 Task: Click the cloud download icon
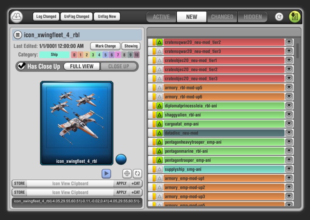tap(17, 17)
